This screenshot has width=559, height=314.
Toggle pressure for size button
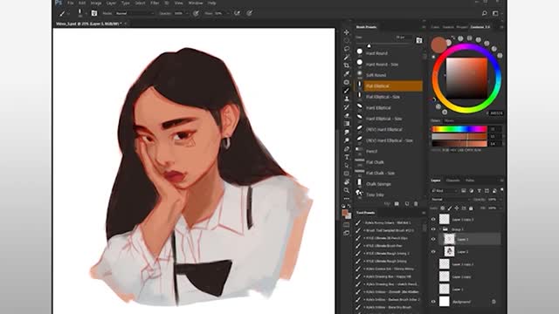click(250, 13)
